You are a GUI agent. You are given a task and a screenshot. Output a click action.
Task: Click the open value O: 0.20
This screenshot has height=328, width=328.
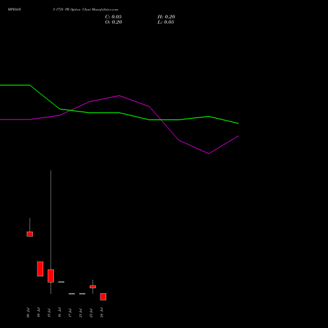click(113, 22)
